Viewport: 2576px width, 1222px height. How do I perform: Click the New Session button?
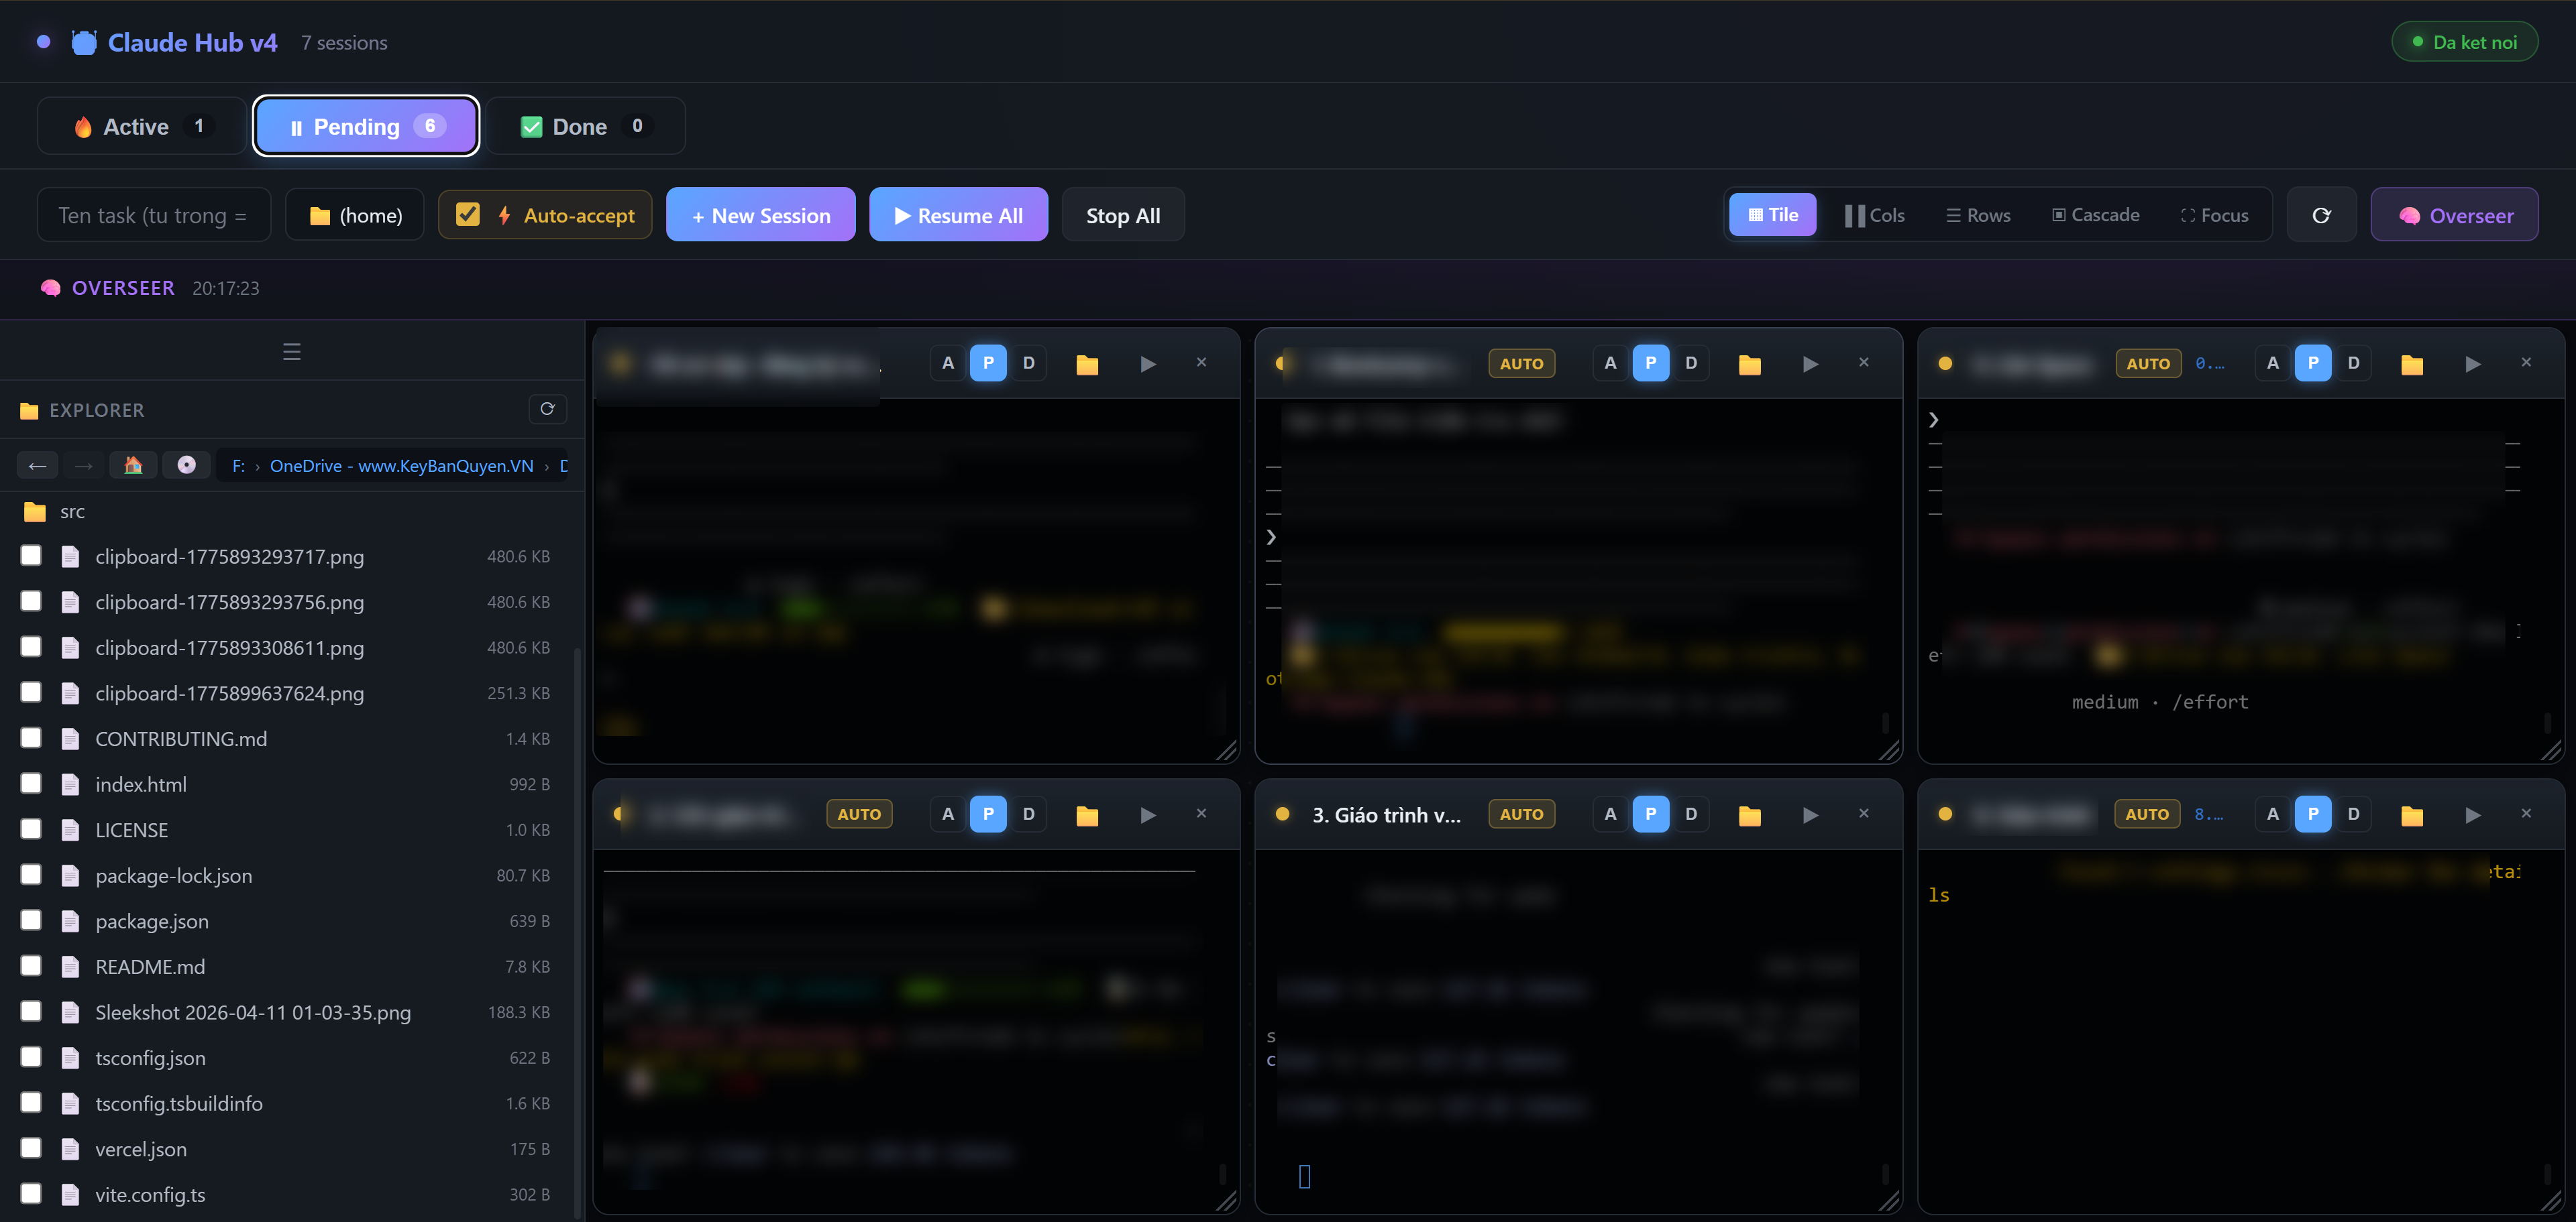click(x=760, y=214)
